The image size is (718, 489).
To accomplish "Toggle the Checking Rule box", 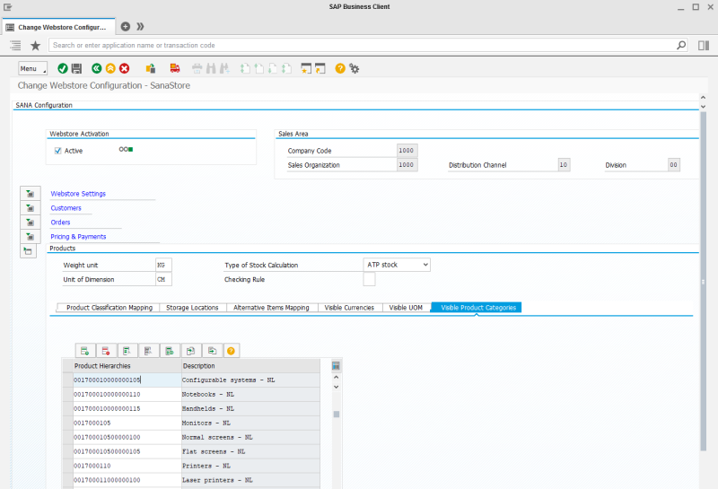I will pos(369,279).
